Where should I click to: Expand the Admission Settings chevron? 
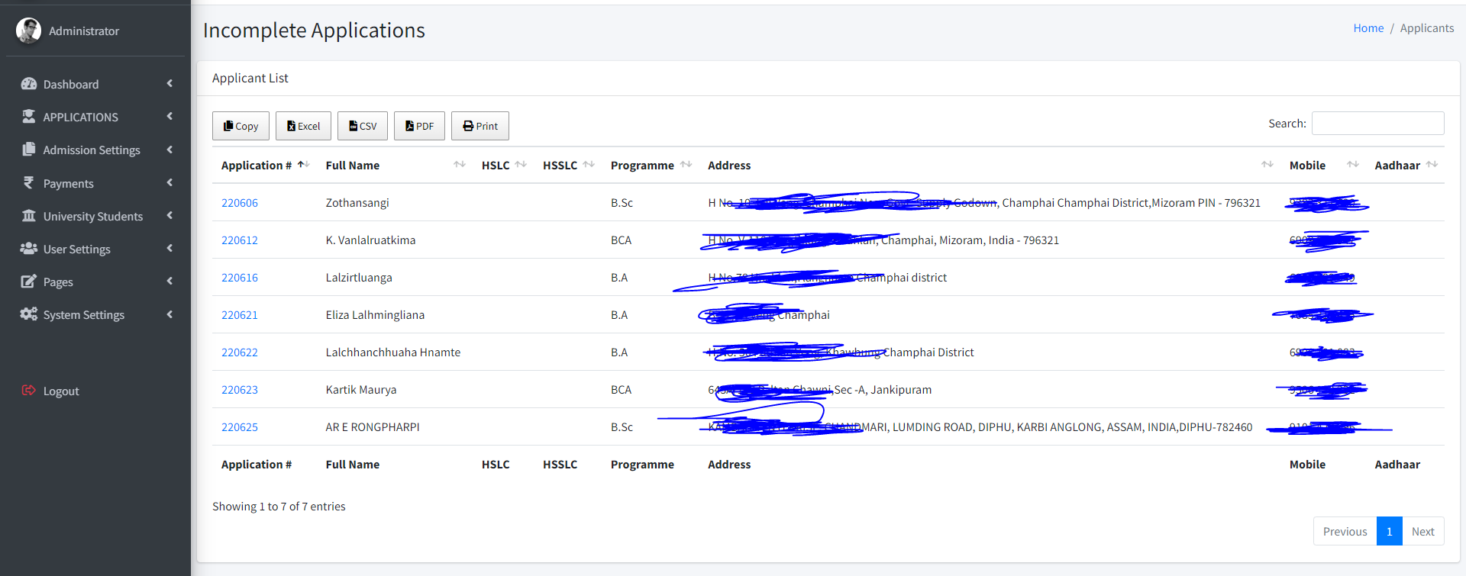tap(170, 150)
